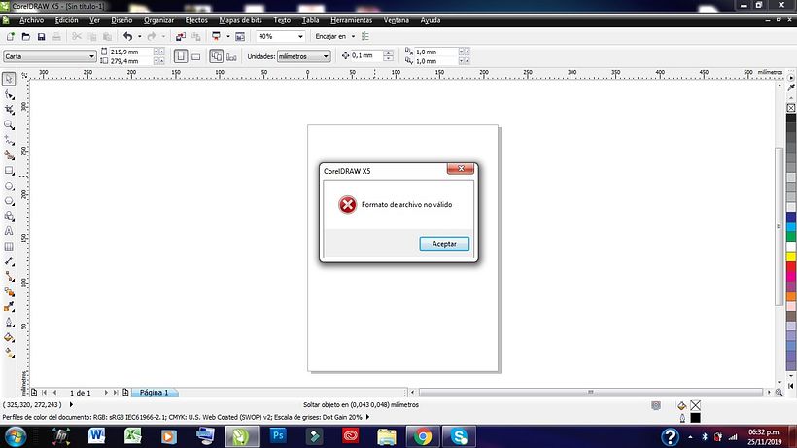Open the Herramientas menu
This screenshot has height=448, width=797.
point(351,20)
